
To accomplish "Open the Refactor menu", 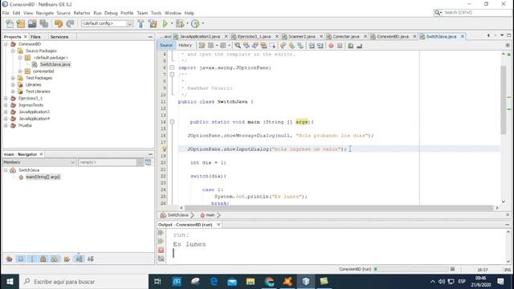I will [x=82, y=13].
